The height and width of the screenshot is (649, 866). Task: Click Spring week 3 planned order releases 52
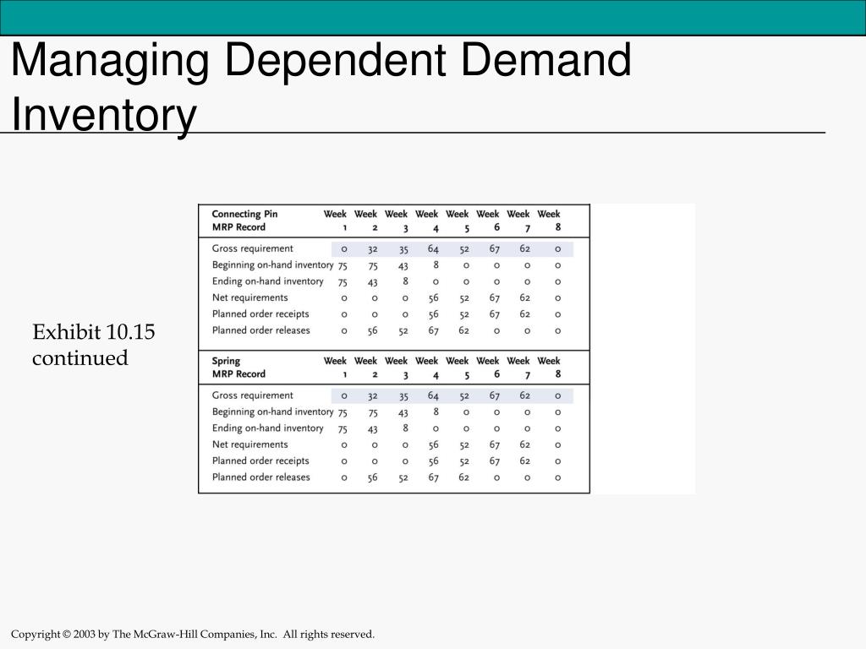coord(403,478)
